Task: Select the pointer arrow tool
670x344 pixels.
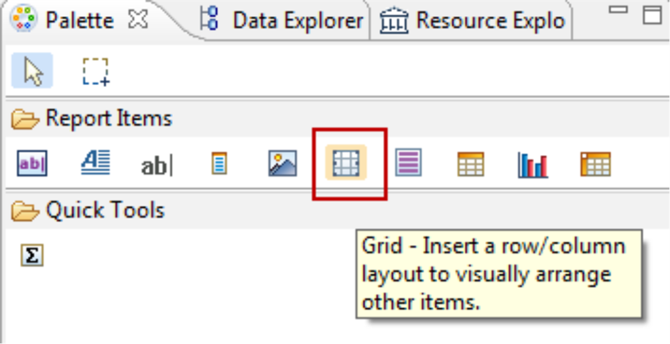Action: click(x=32, y=70)
